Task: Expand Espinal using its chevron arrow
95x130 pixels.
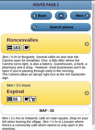Action: click(87, 93)
